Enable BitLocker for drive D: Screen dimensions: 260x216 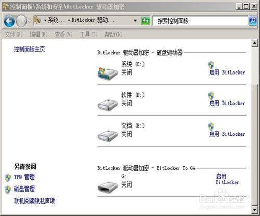point(227,103)
